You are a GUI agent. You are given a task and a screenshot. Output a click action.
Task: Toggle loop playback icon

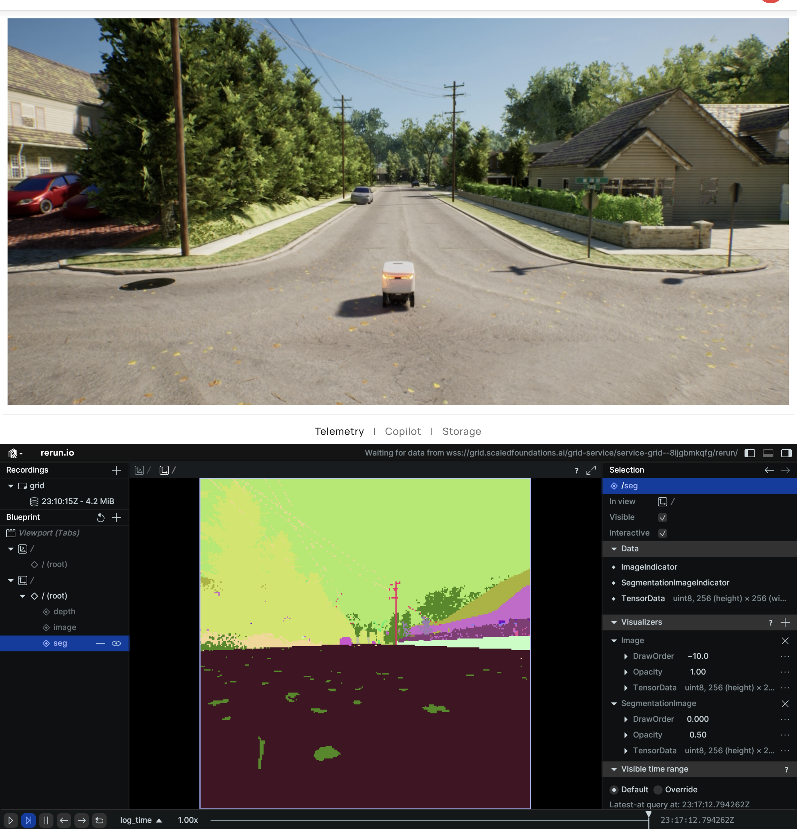click(99, 820)
